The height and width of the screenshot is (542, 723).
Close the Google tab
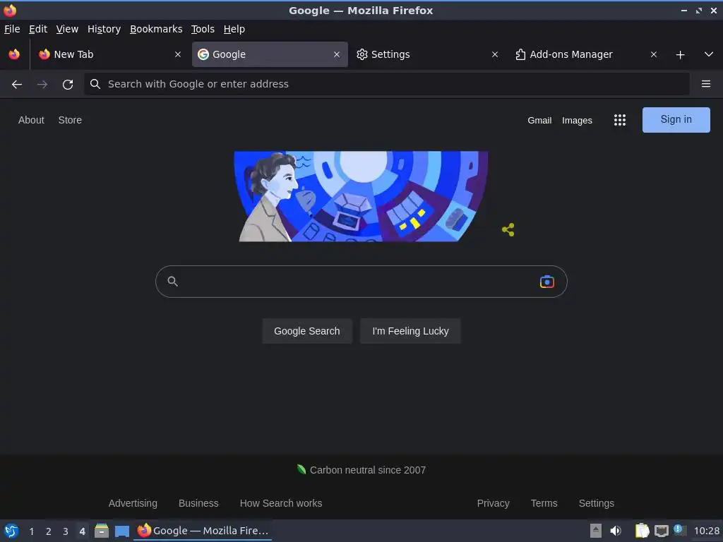click(x=337, y=54)
